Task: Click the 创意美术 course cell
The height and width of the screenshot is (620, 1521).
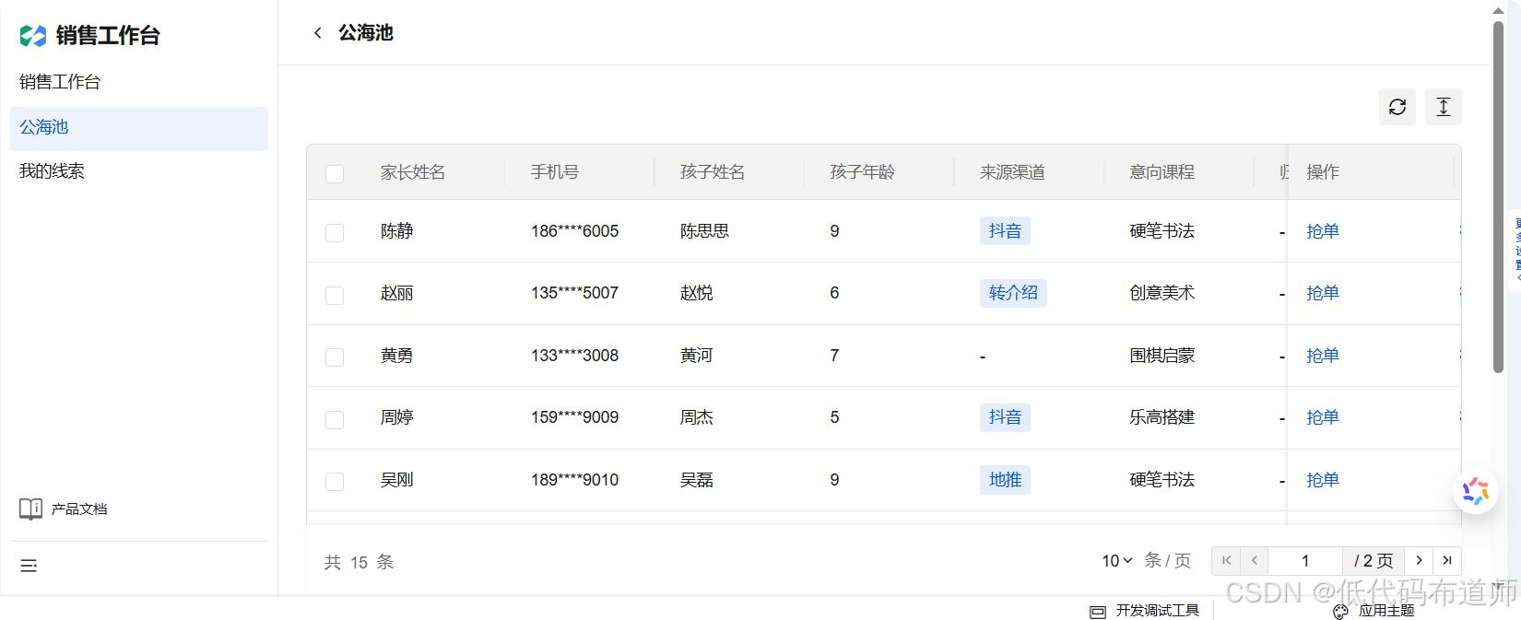Action: [1161, 293]
